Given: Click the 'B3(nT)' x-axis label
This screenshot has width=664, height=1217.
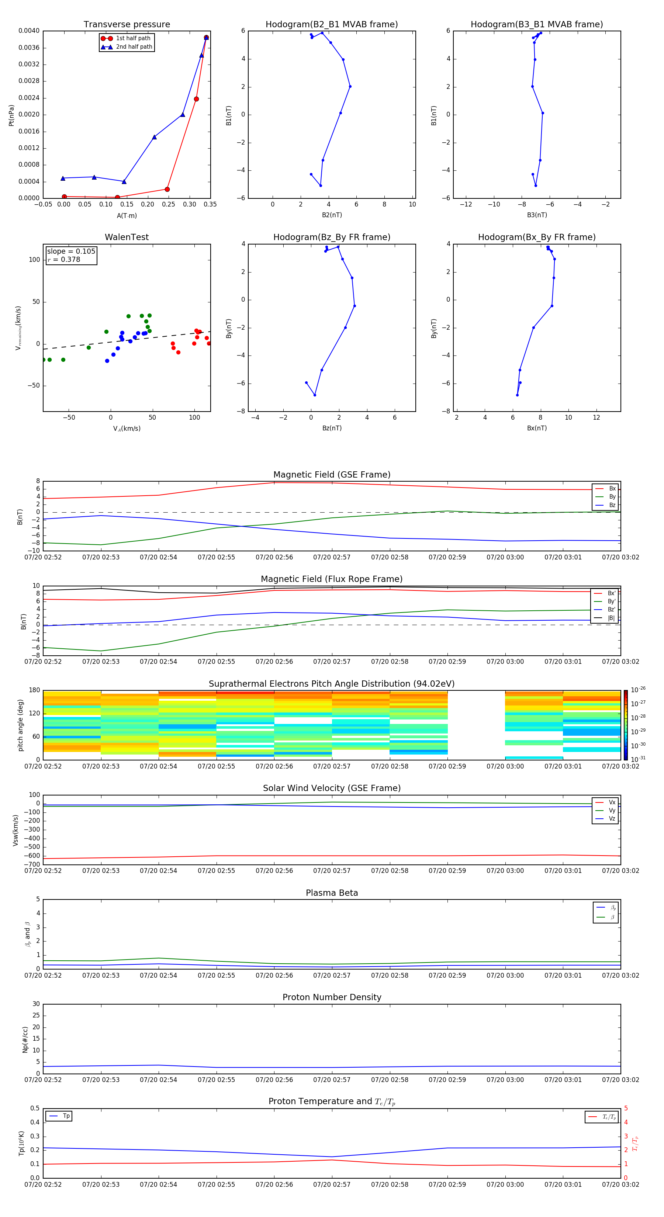Looking at the screenshot, I should pos(537,215).
